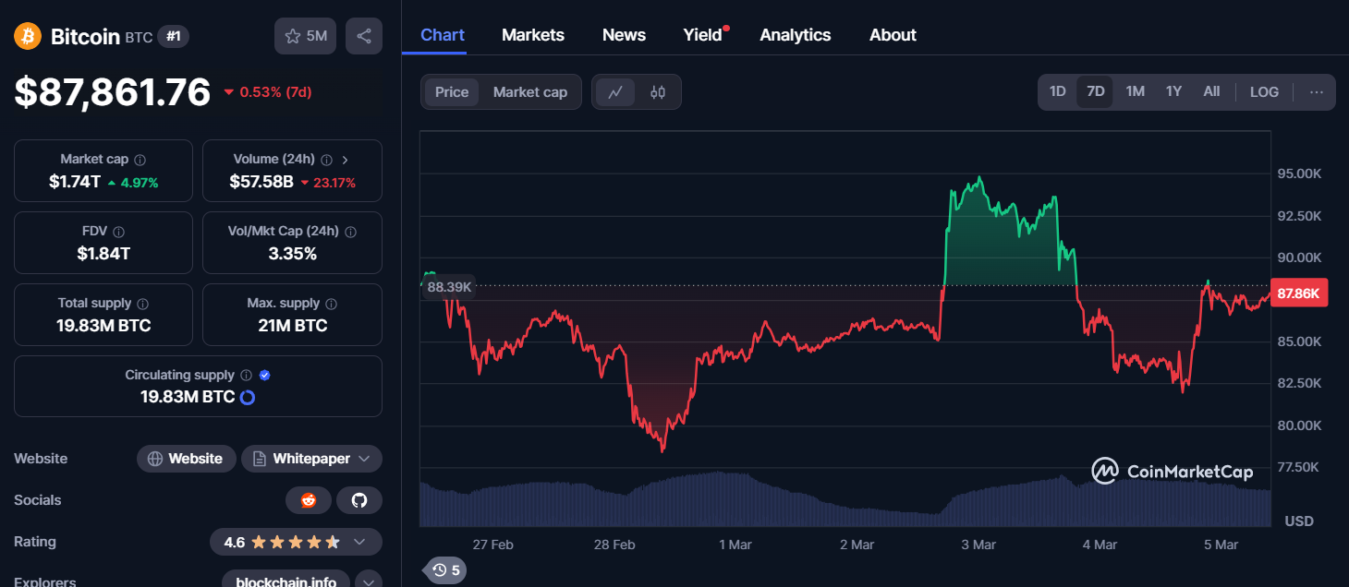Switch to the Markets tab
This screenshot has height=587, width=1349.
[533, 35]
